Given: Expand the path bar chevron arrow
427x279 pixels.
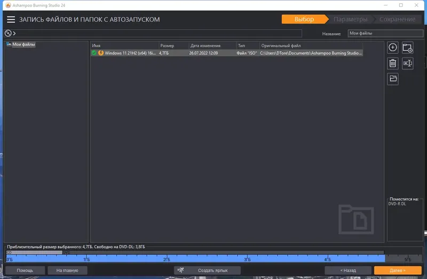Looking at the screenshot, I should click(14, 33).
